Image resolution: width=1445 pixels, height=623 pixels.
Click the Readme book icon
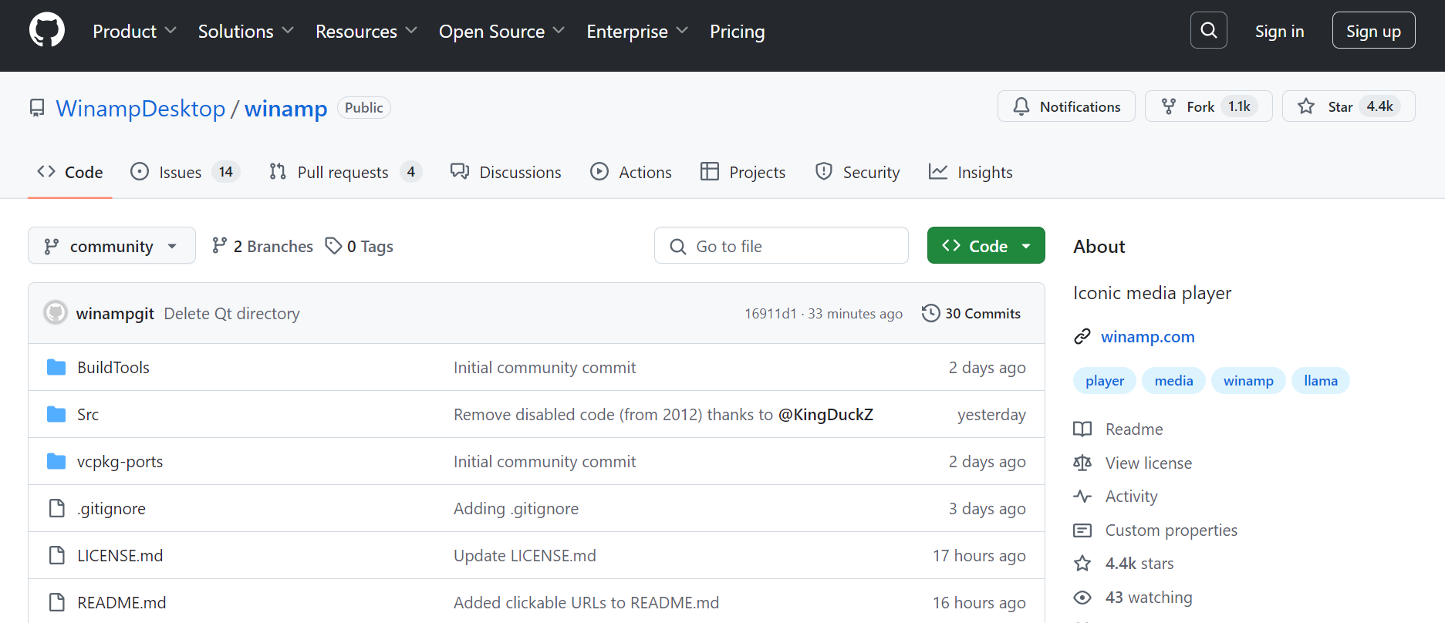(1082, 429)
